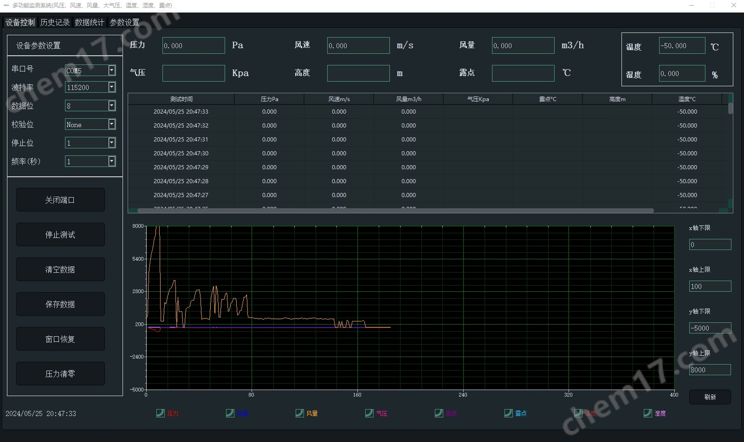Open the 串口号 COM5 dropdown
This screenshot has width=744, height=442.
(x=111, y=70)
